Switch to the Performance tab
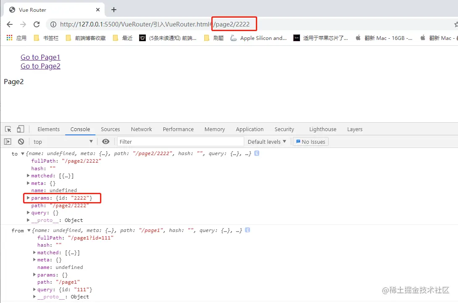 pos(178,129)
